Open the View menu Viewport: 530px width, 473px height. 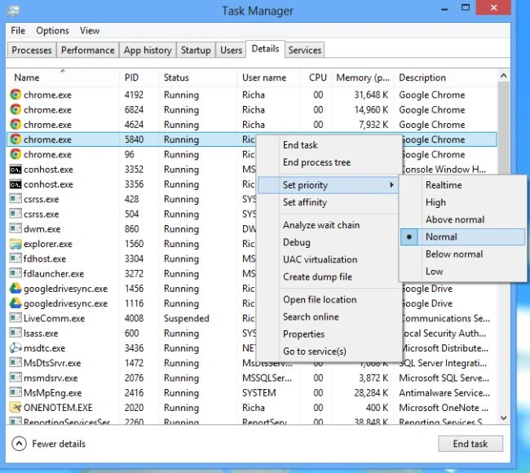[x=90, y=30]
